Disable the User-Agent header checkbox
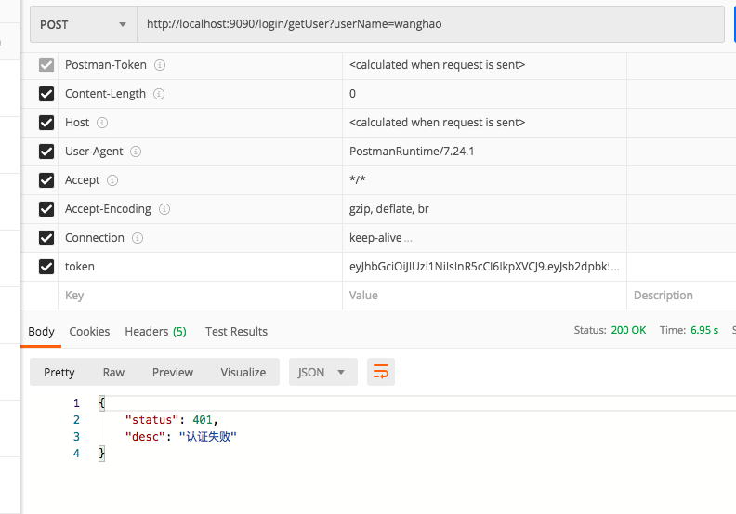Image resolution: width=736 pixels, height=514 pixels. pos(46,152)
